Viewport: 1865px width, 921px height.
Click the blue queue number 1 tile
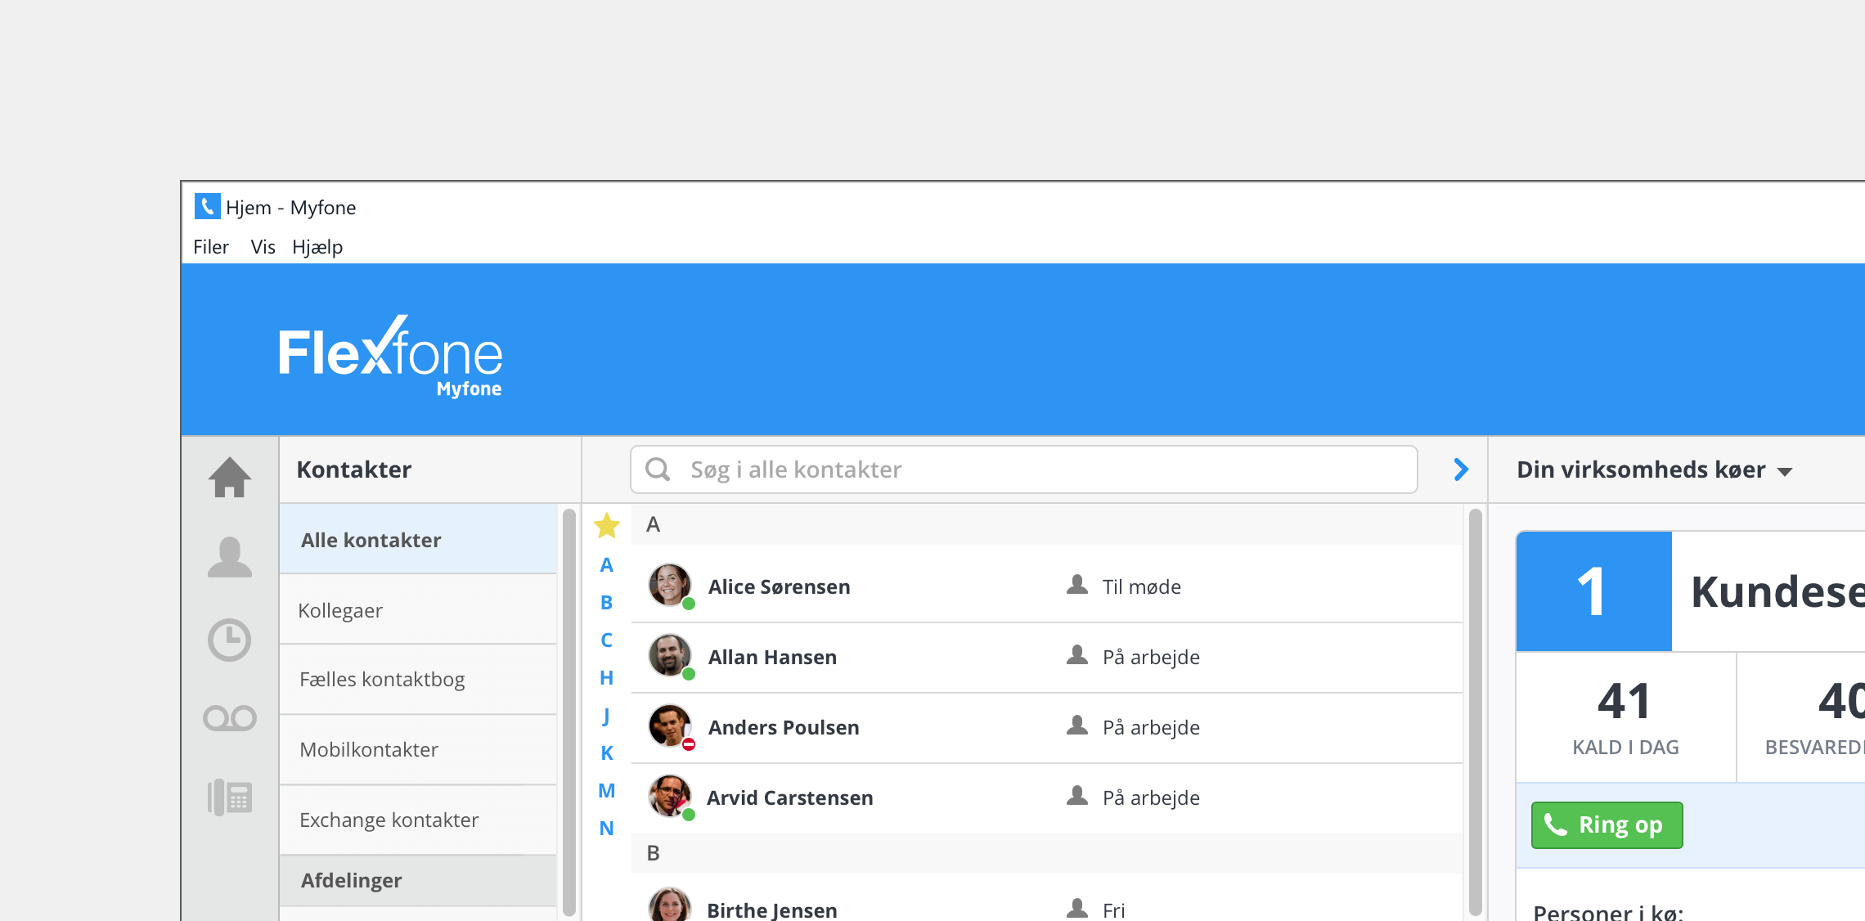tap(1593, 591)
